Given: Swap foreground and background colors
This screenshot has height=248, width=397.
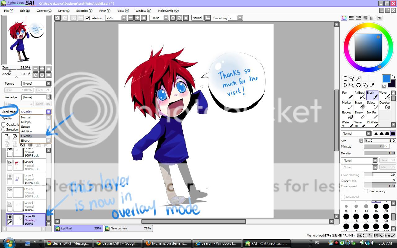Looking at the screenshot, I should coord(393,77).
